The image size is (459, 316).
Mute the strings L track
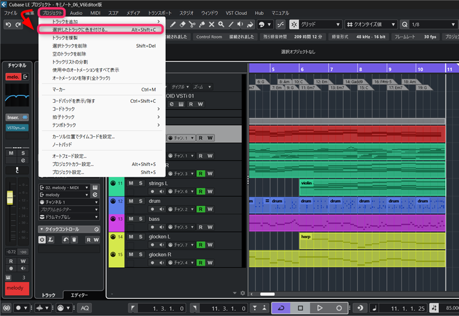[x=131, y=183]
